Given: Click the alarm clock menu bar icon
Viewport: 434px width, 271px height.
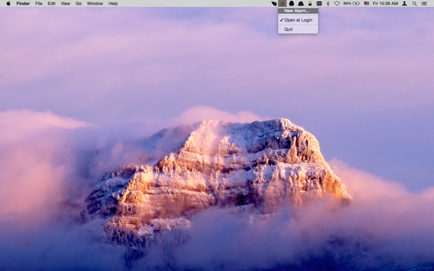Looking at the screenshot, I should click(x=282, y=3).
